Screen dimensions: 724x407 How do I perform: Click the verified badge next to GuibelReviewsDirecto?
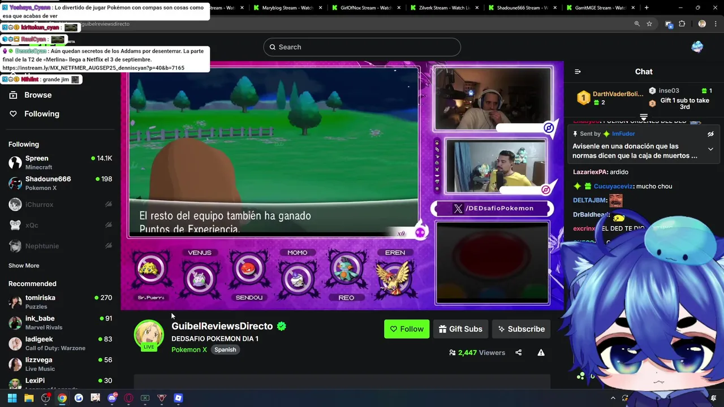pyautogui.click(x=281, y=326)
